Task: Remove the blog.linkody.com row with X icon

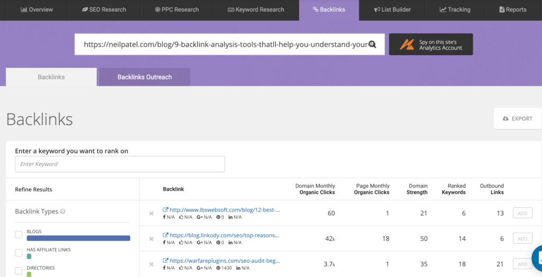Action: click(151, 239)
